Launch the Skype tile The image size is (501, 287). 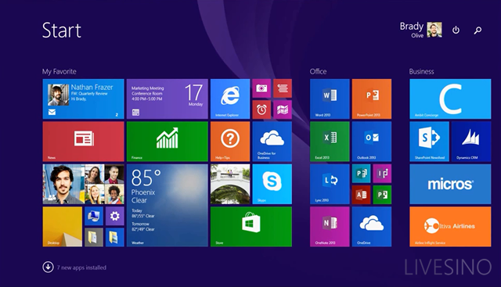coord(272,185)
